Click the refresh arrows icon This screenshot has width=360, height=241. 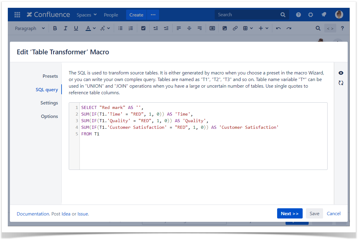341,83
